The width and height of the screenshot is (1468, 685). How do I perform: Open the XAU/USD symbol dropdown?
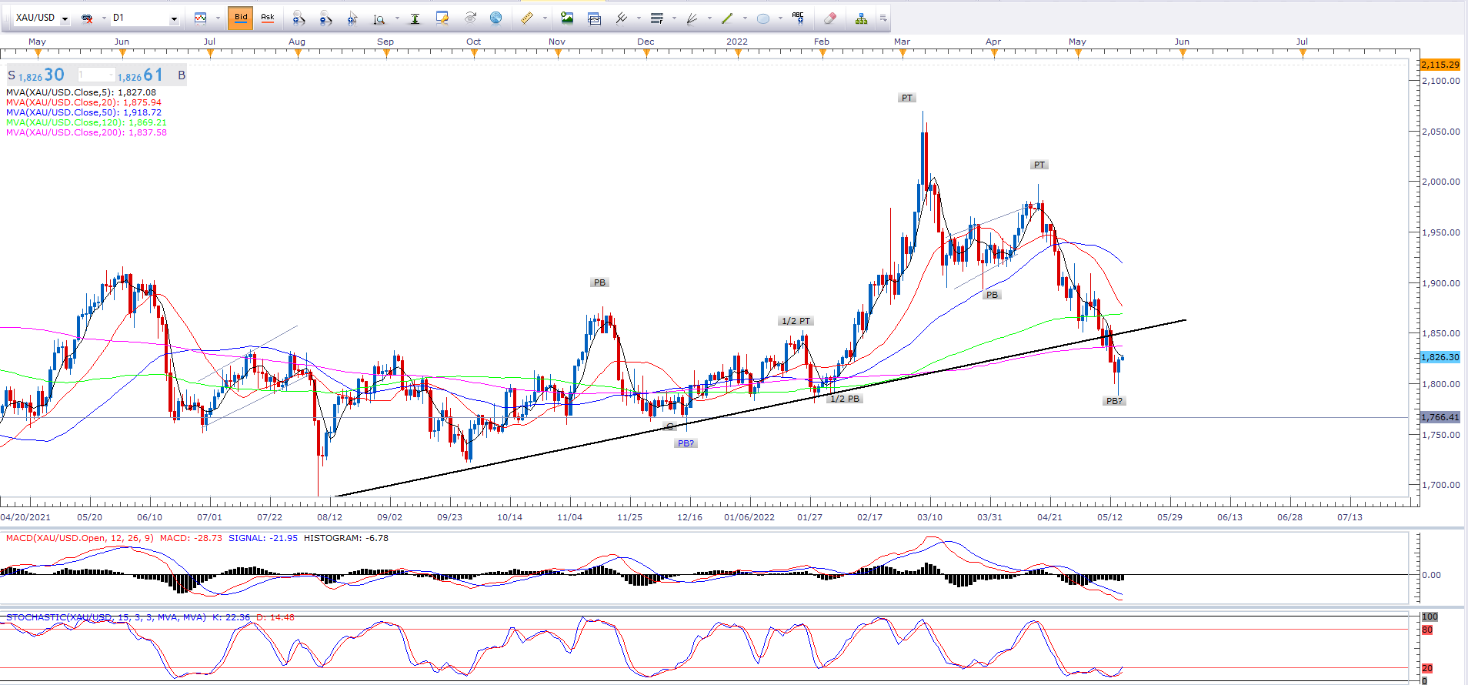pos(65,18)
